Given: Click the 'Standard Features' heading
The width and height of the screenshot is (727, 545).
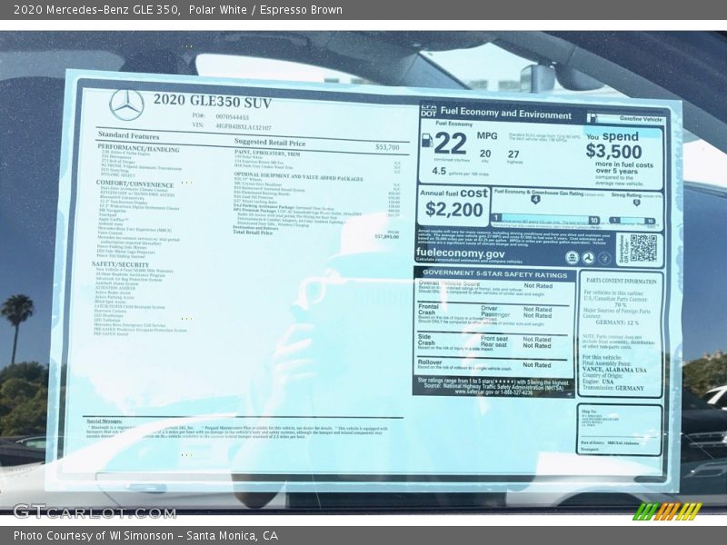Looking at the screenshot, I should click(128, 135).
